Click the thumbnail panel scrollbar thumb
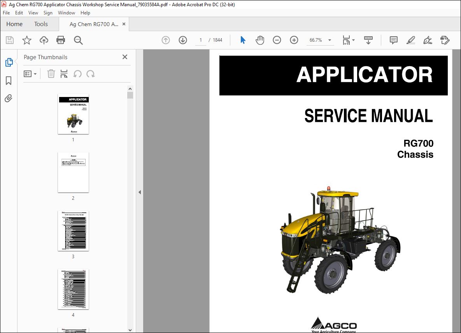 [130, 95]
